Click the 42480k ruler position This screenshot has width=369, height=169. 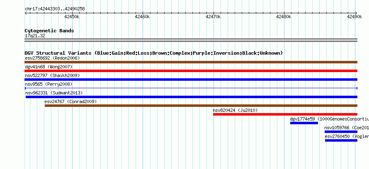(284, 17)
